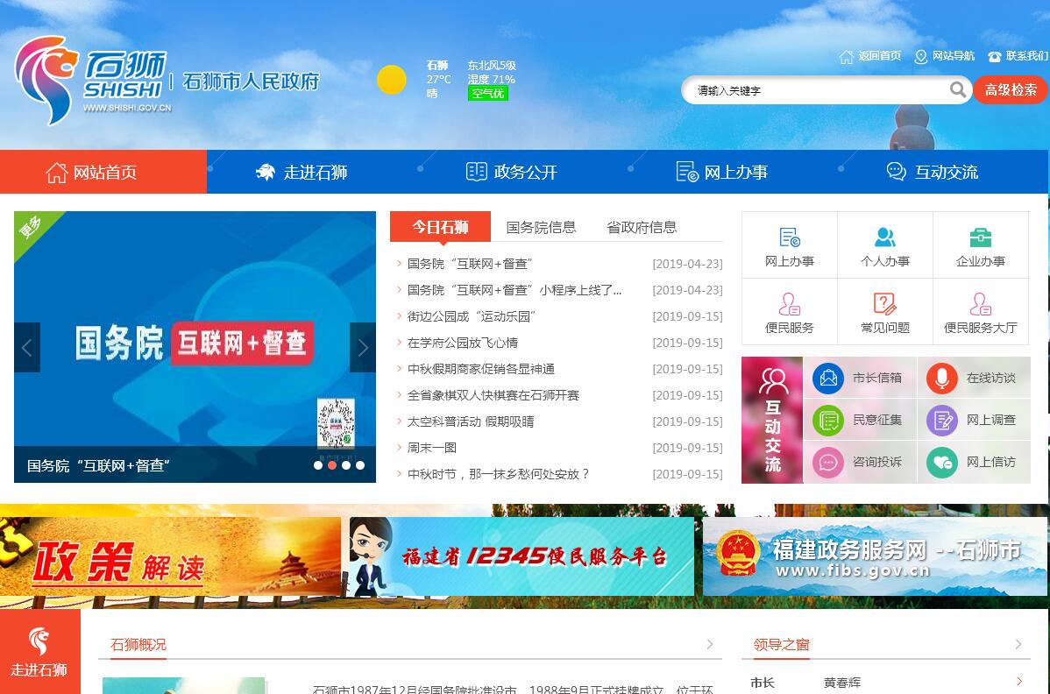Go to the next carousel slide

point(363,348)
